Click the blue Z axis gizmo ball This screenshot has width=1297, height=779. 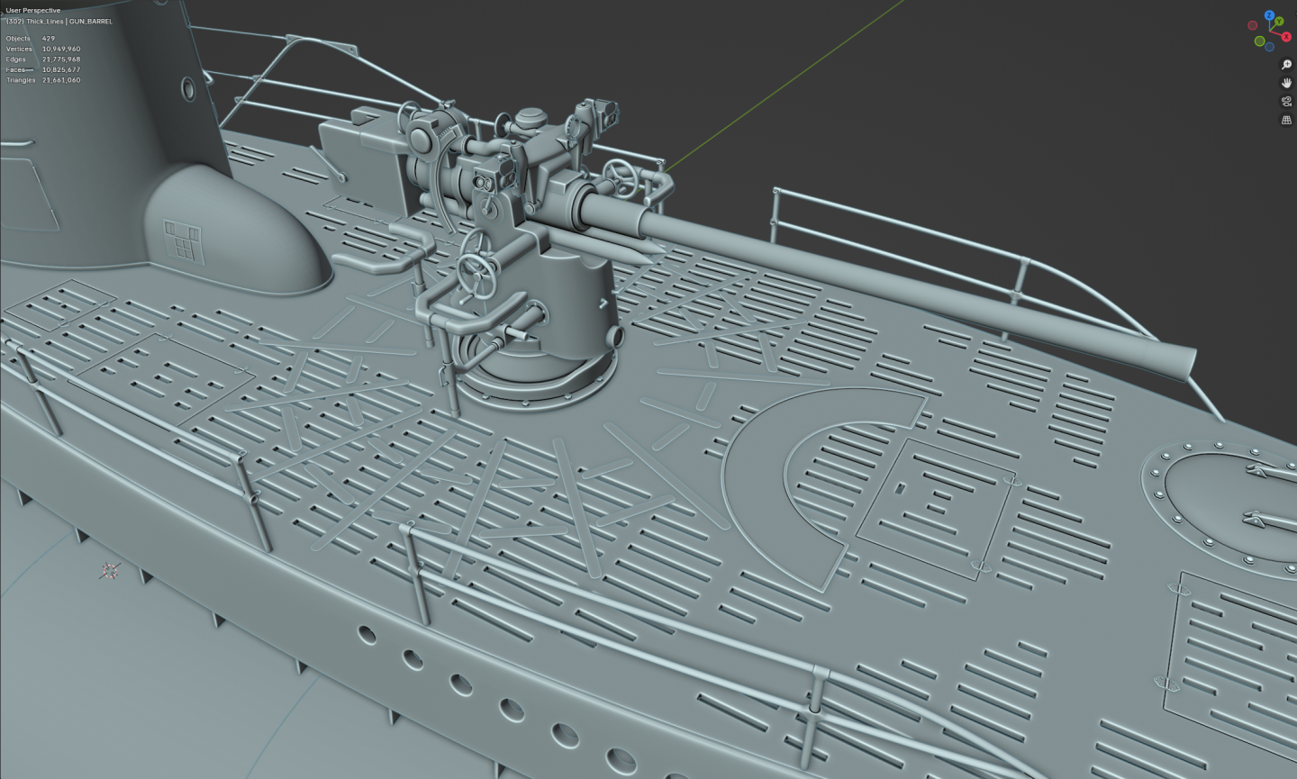point(1269,15)
